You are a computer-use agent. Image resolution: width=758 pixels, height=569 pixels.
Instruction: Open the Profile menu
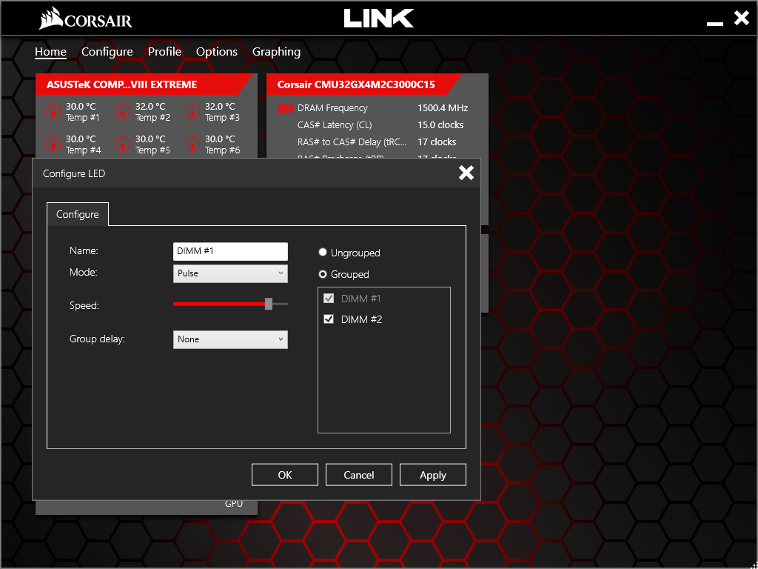164,52
